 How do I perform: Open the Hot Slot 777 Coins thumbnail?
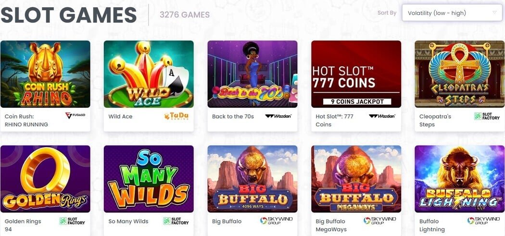coord(356,74)
